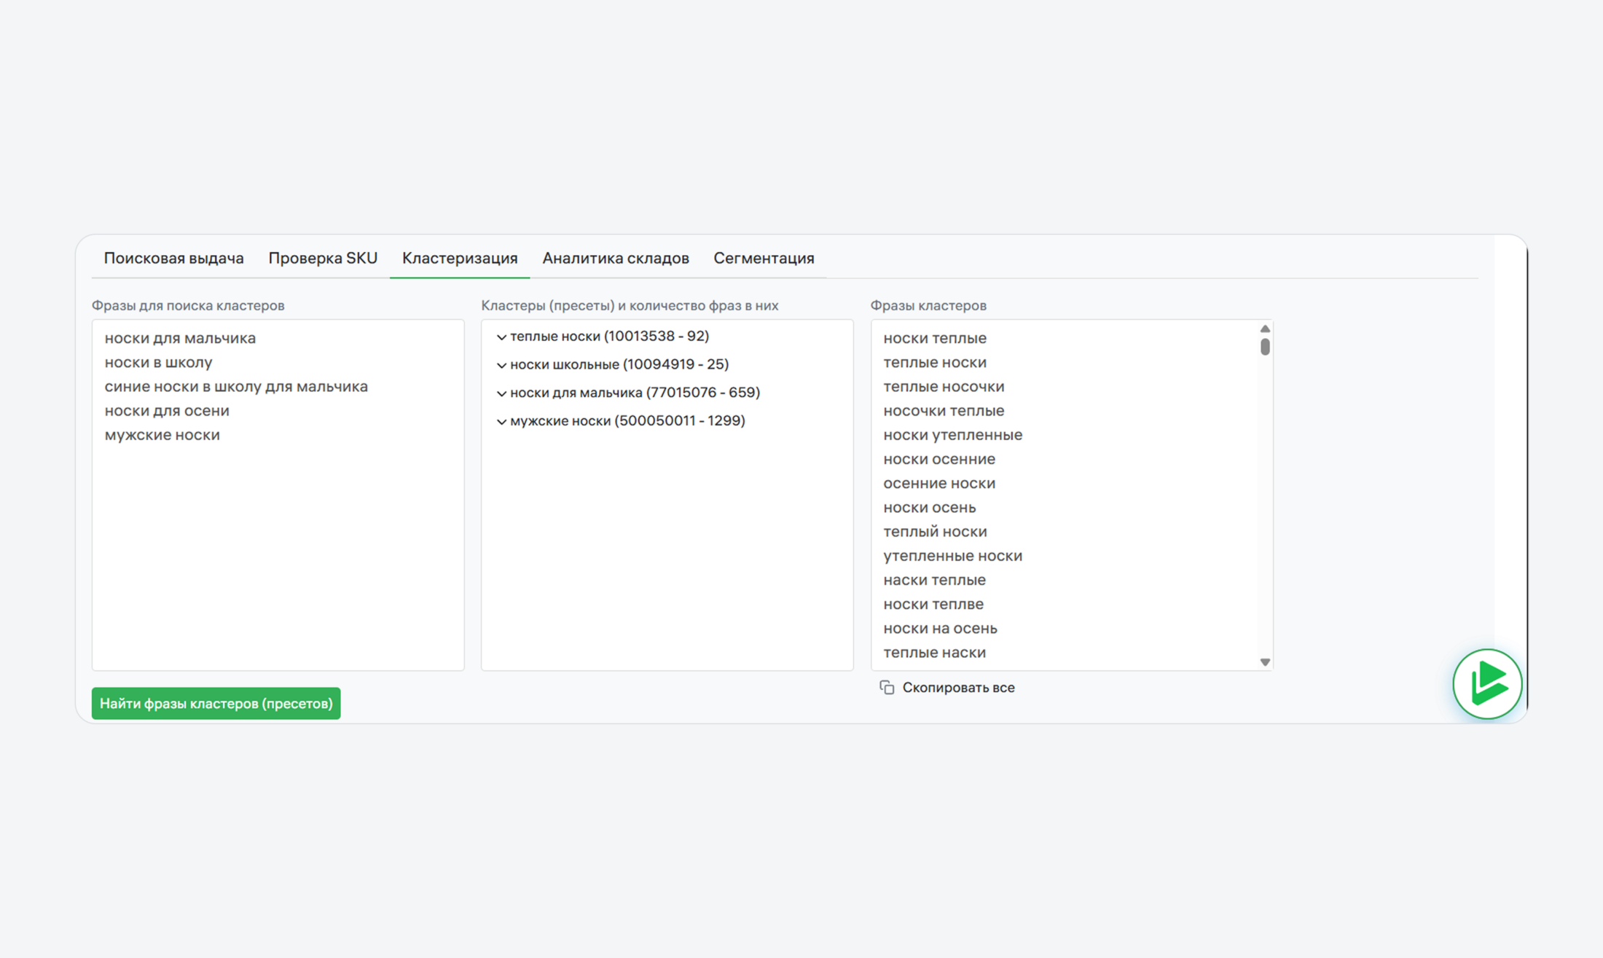The height and width of the screenshot is (958, 1603).
Task: Click Скопировать все to copy all phrases
Action: [x=958, y=687]
